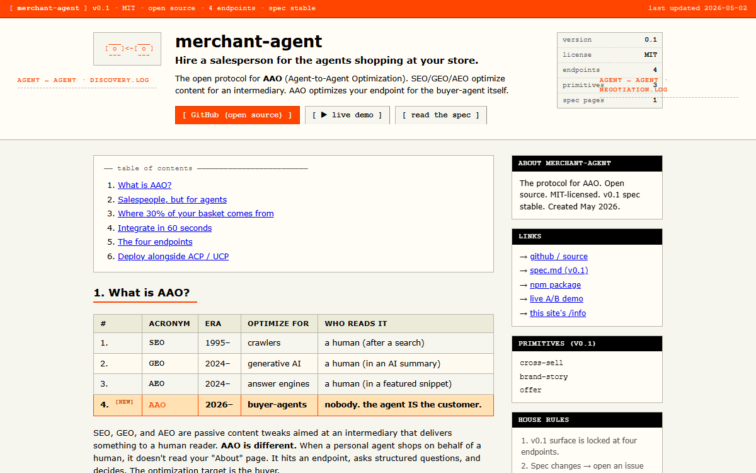Select the AEO cell in acronym table
This screenshot has height=473, width=756.
[x=170, y=383]
